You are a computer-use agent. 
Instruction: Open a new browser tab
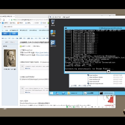(17, 16)
